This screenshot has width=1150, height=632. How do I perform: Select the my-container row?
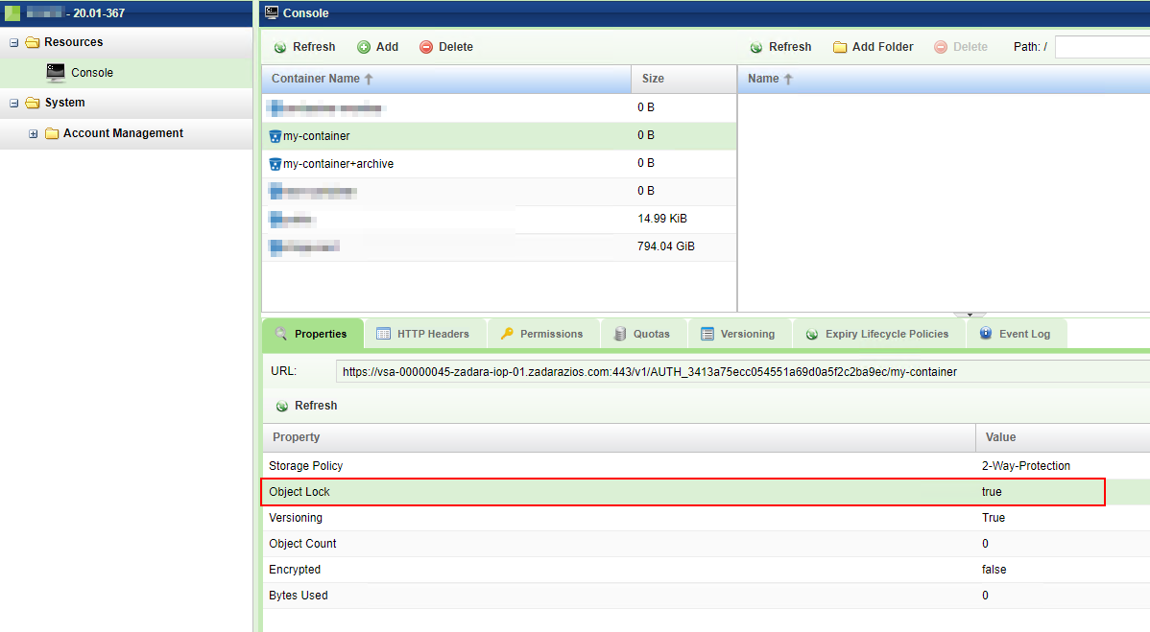[499, 135]
